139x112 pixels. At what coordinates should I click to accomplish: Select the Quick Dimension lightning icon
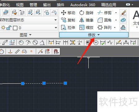click(x=51, y=42)
